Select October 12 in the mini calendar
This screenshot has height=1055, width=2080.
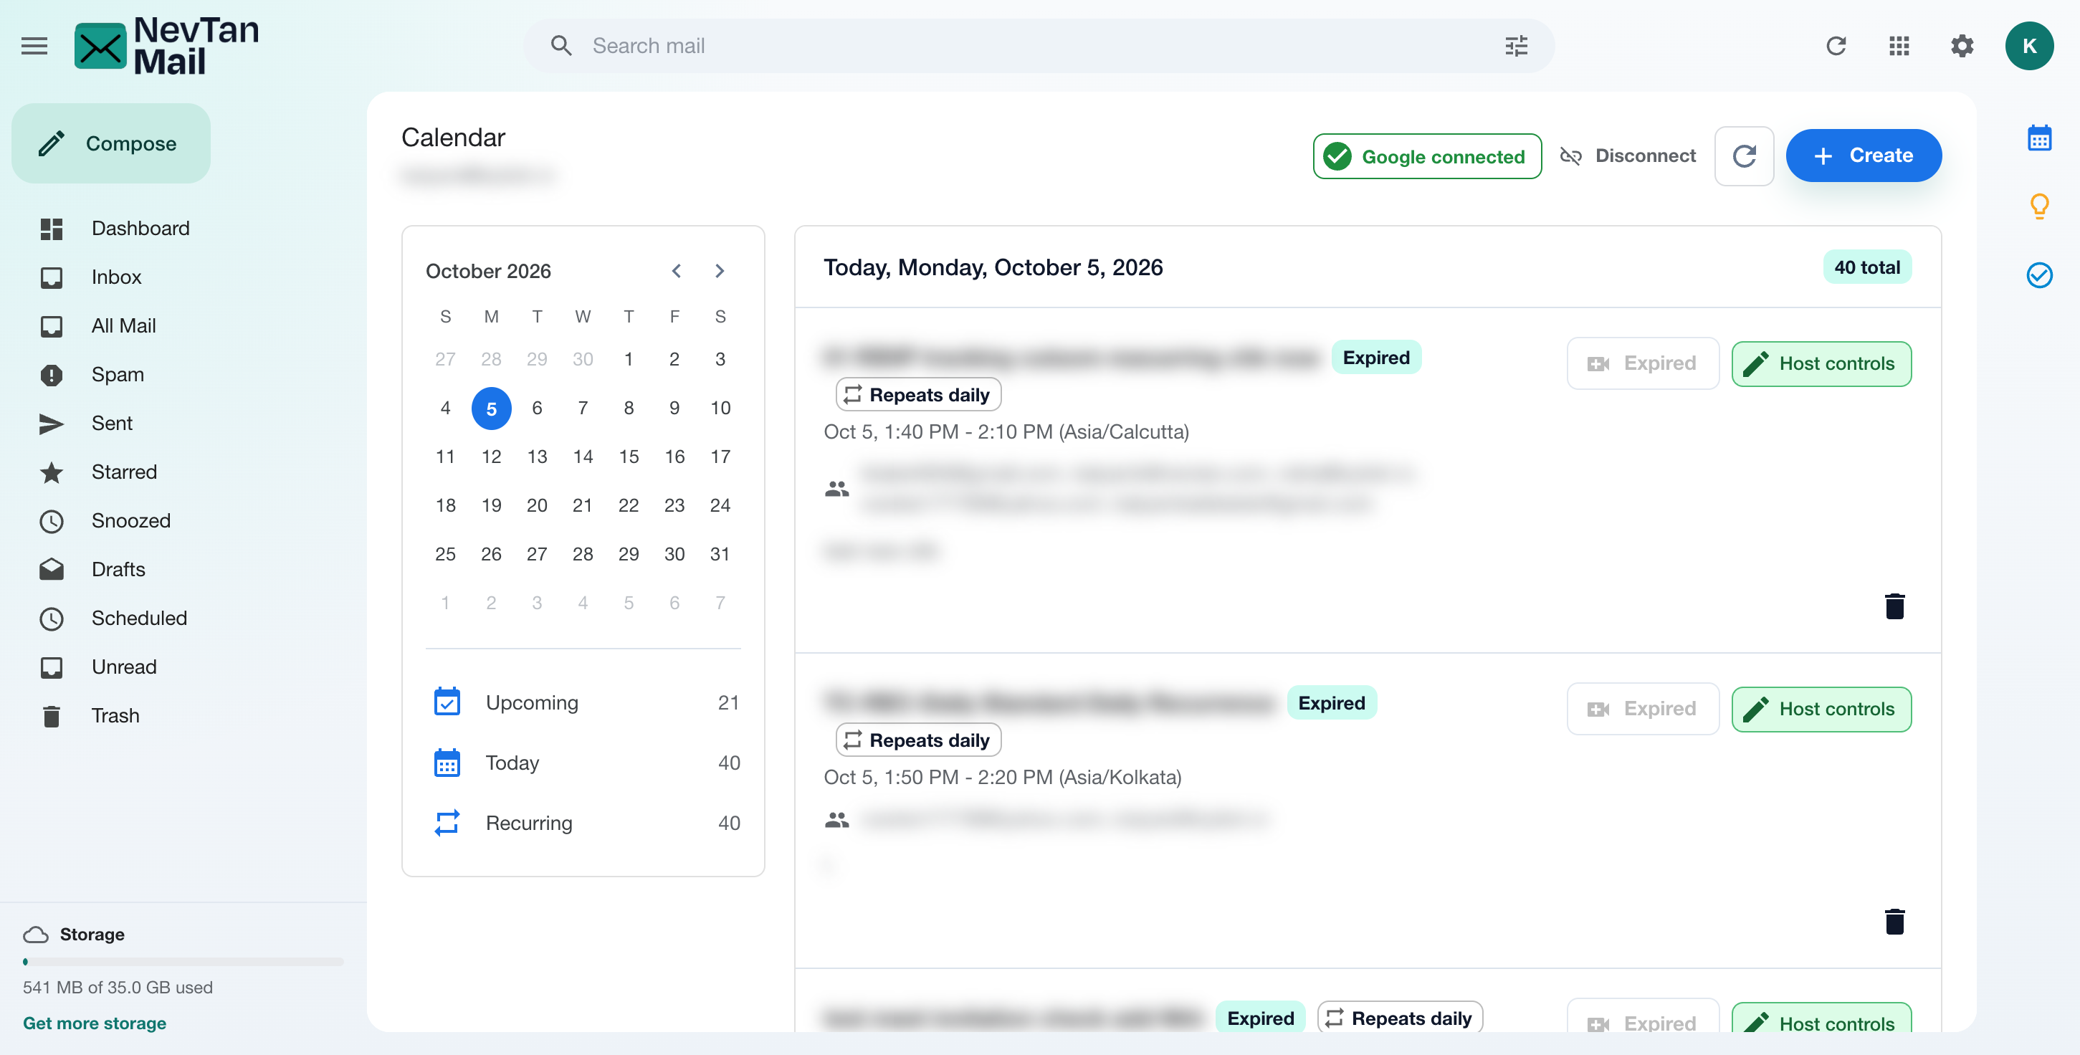[491, 457]
